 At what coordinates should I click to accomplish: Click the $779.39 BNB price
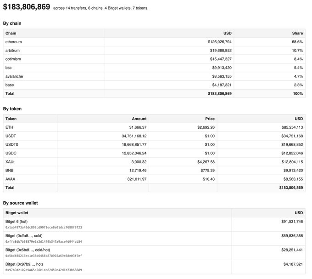pyautogui.click(x=207, y=171)
